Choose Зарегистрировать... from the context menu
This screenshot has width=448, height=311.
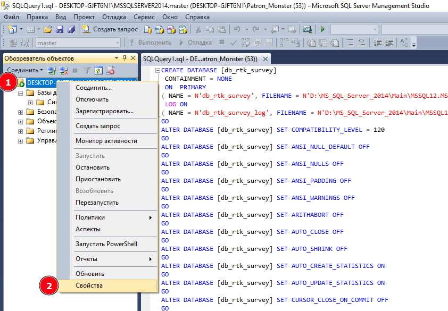coord(107,111)
